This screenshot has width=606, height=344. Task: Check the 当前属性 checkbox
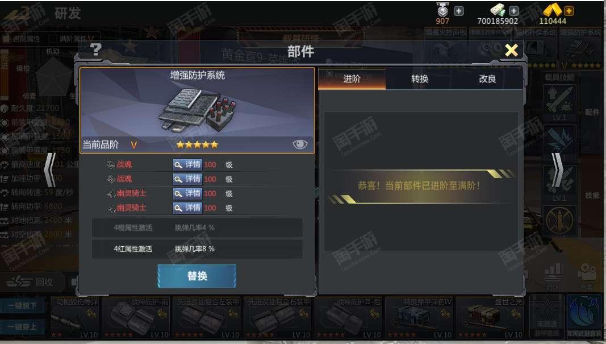(6, 39)
